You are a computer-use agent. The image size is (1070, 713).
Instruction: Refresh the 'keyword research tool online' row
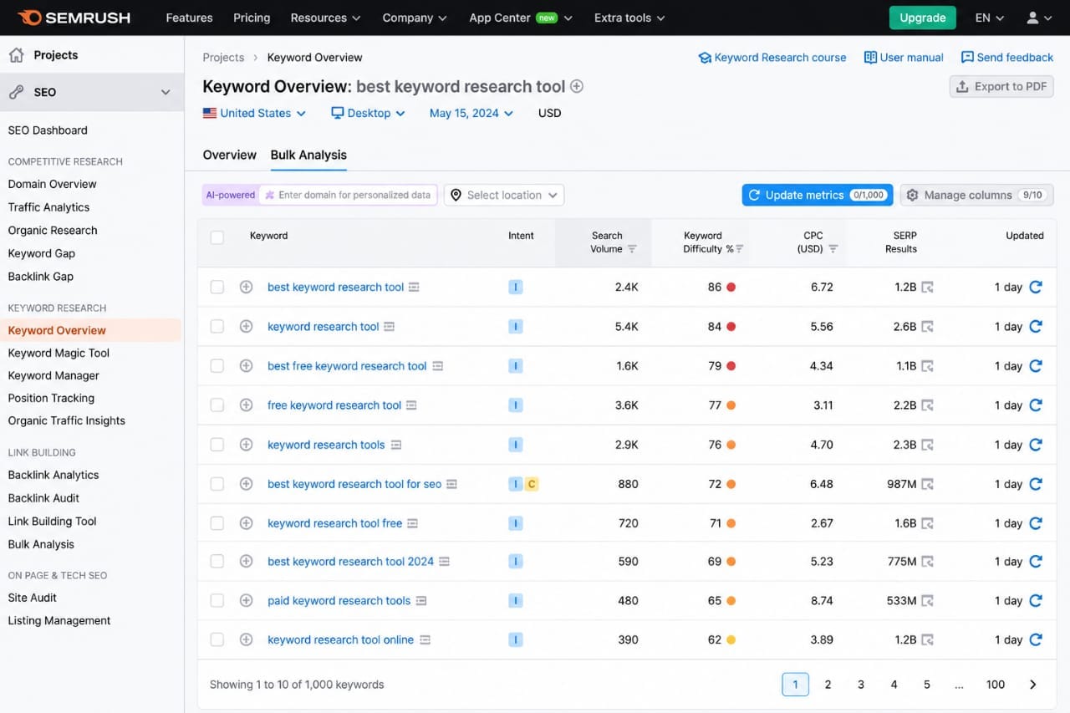(1036, 639)
